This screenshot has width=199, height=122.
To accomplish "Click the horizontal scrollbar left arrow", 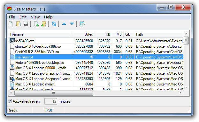I will 11,93.
